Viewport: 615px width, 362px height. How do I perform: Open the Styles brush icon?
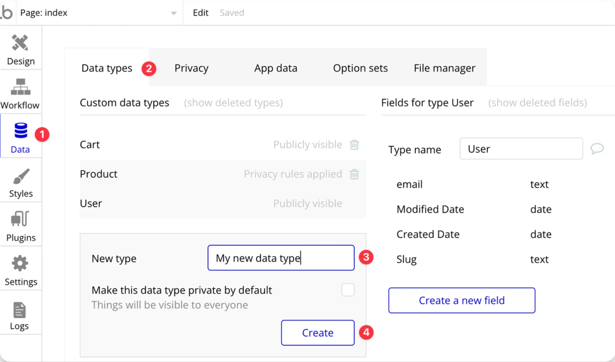tap(21, 176)
